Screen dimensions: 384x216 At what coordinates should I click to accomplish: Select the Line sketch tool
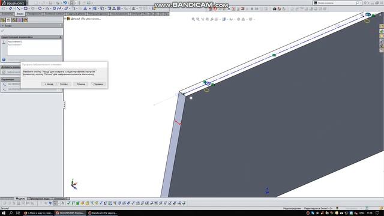pos(18,8)
